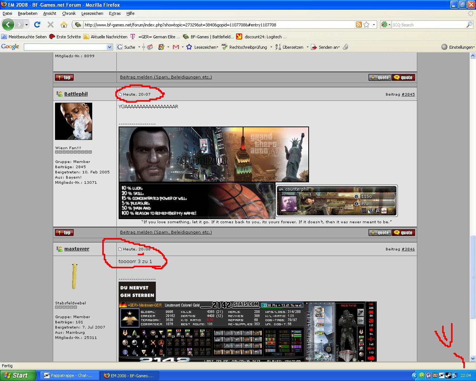This screenshot has width=476, height=381.
Task: Open the Extras menu
Action: click(x=115, y=13)
